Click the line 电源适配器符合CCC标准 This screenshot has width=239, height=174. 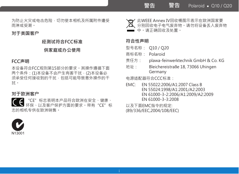[x=150, y=78]
